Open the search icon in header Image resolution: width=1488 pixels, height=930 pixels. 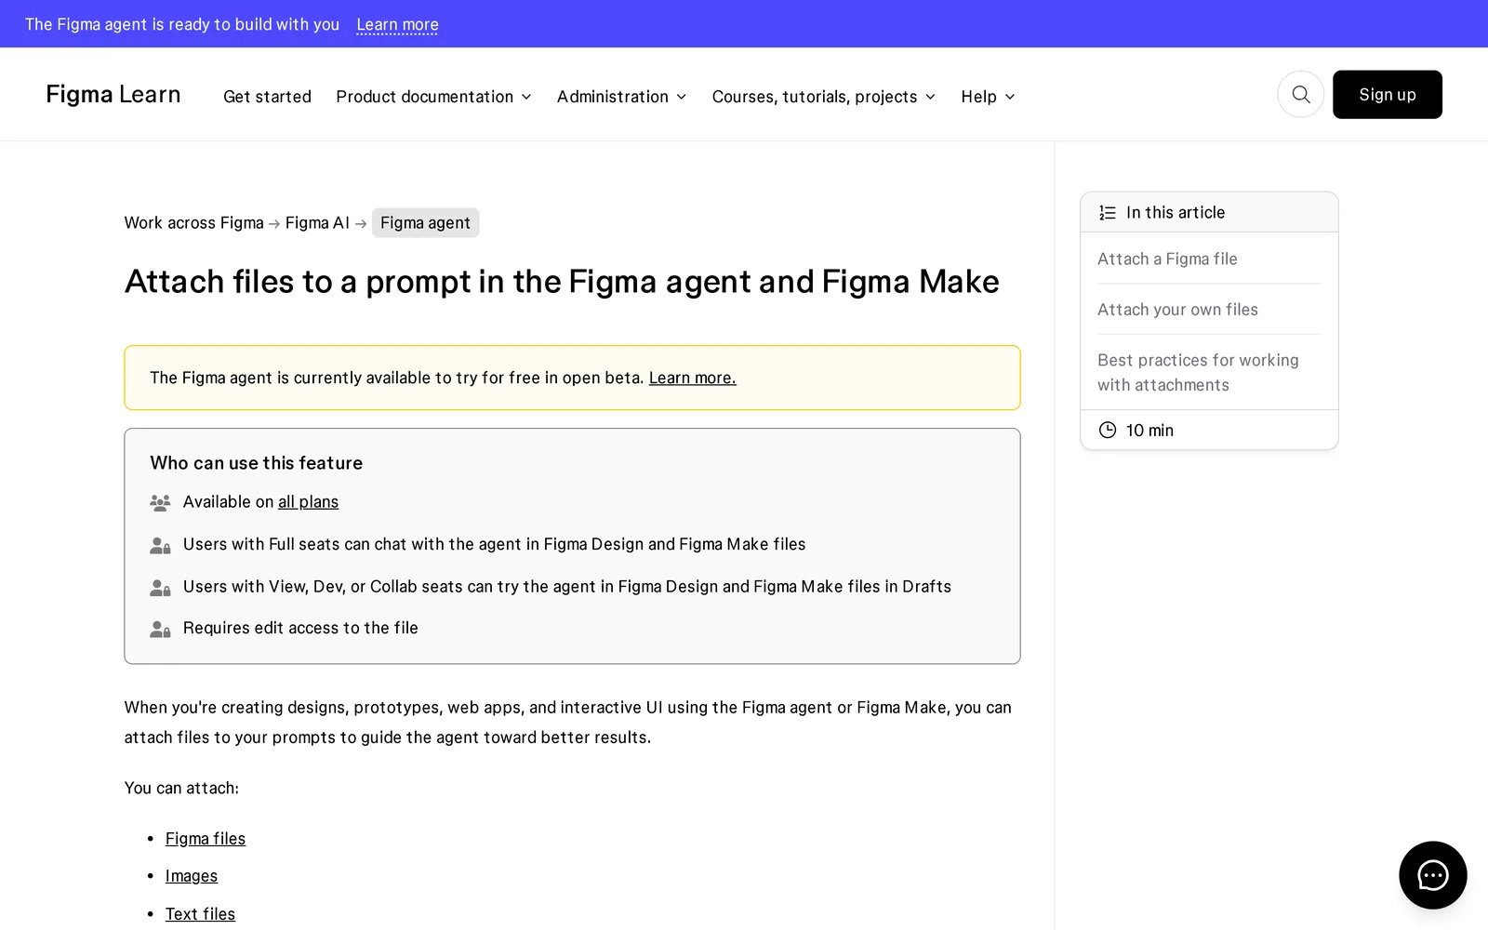[x=1300, y=94]
